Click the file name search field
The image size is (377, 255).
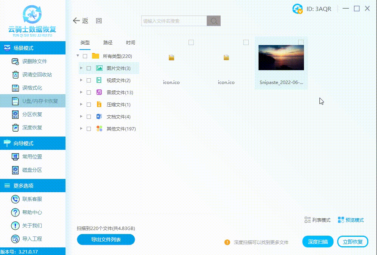[174, 21]
